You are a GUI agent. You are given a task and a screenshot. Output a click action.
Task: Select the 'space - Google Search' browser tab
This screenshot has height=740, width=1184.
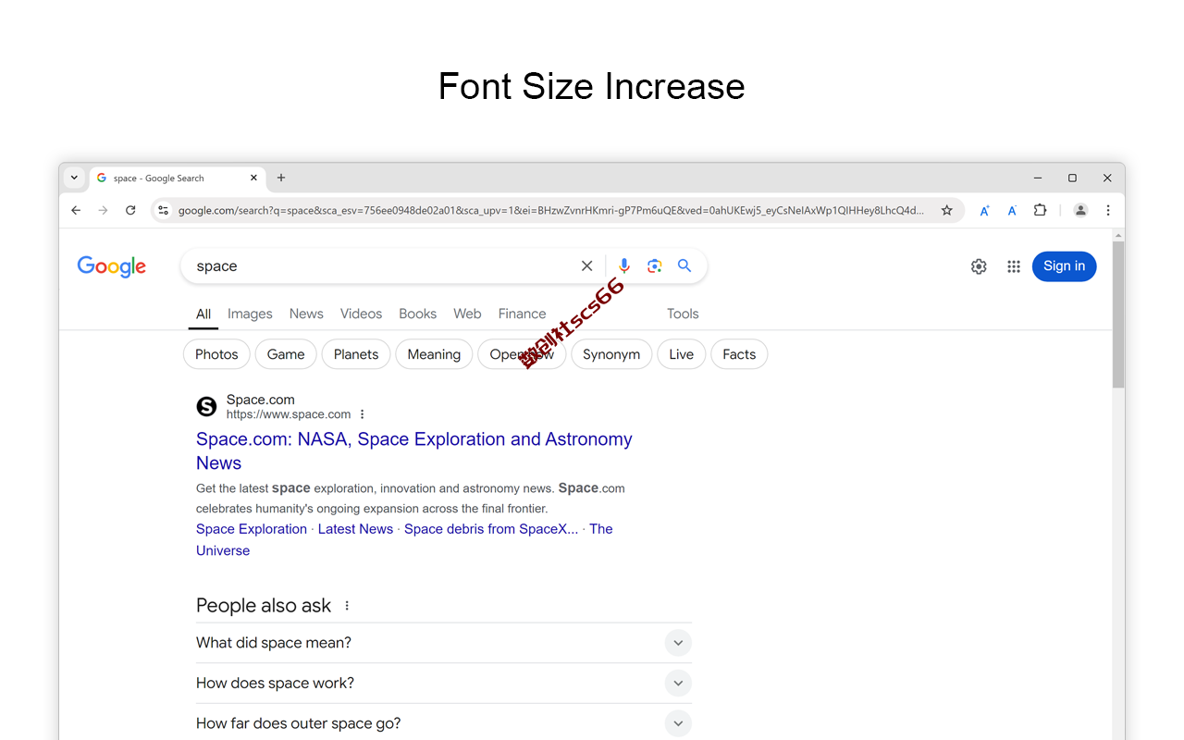178,178
